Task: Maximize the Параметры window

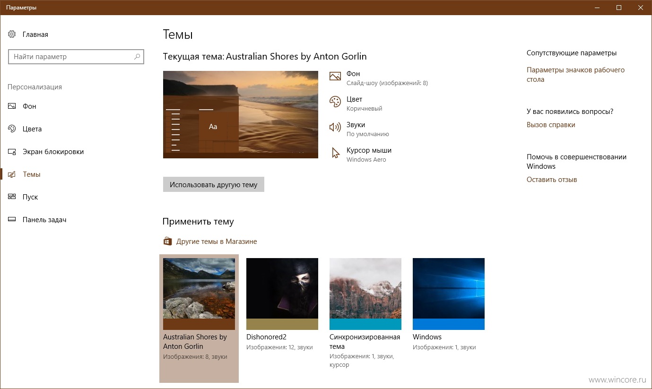Action: pyautogui.click(x=619, y=8)
